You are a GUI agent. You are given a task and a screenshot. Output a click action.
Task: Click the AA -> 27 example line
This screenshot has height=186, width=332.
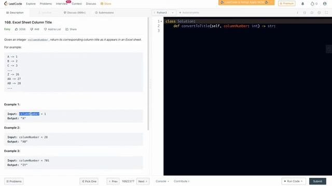(x=14, y=79)
